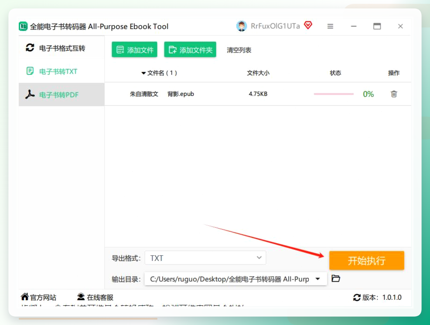Click the 4.75KB file size cell

point(258,94)
